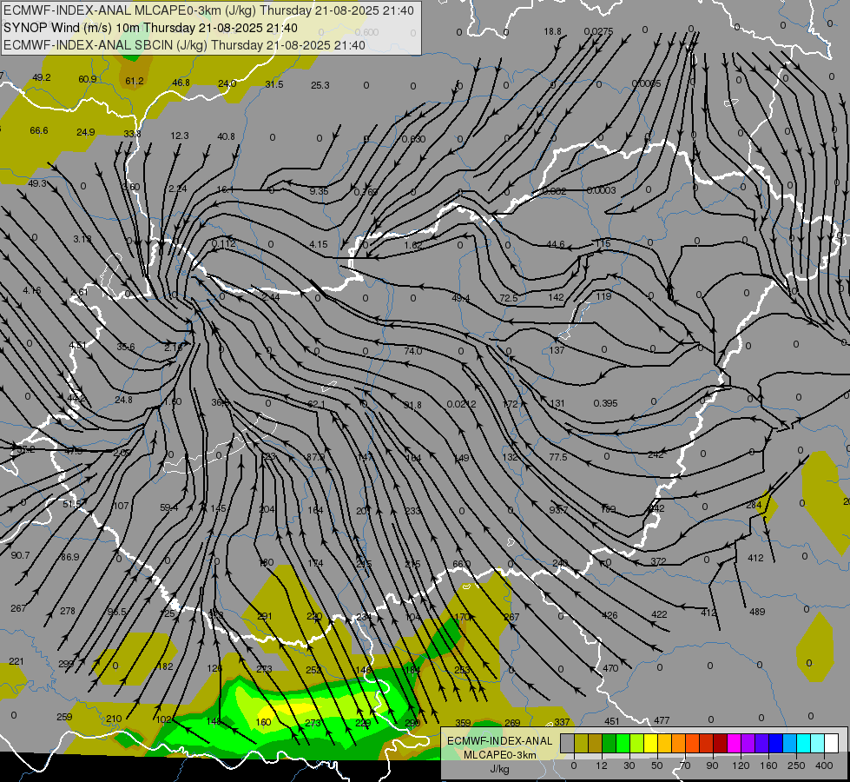
Task: Click the gray swatch in the MLCAPE legend
Action: [568, 744]
